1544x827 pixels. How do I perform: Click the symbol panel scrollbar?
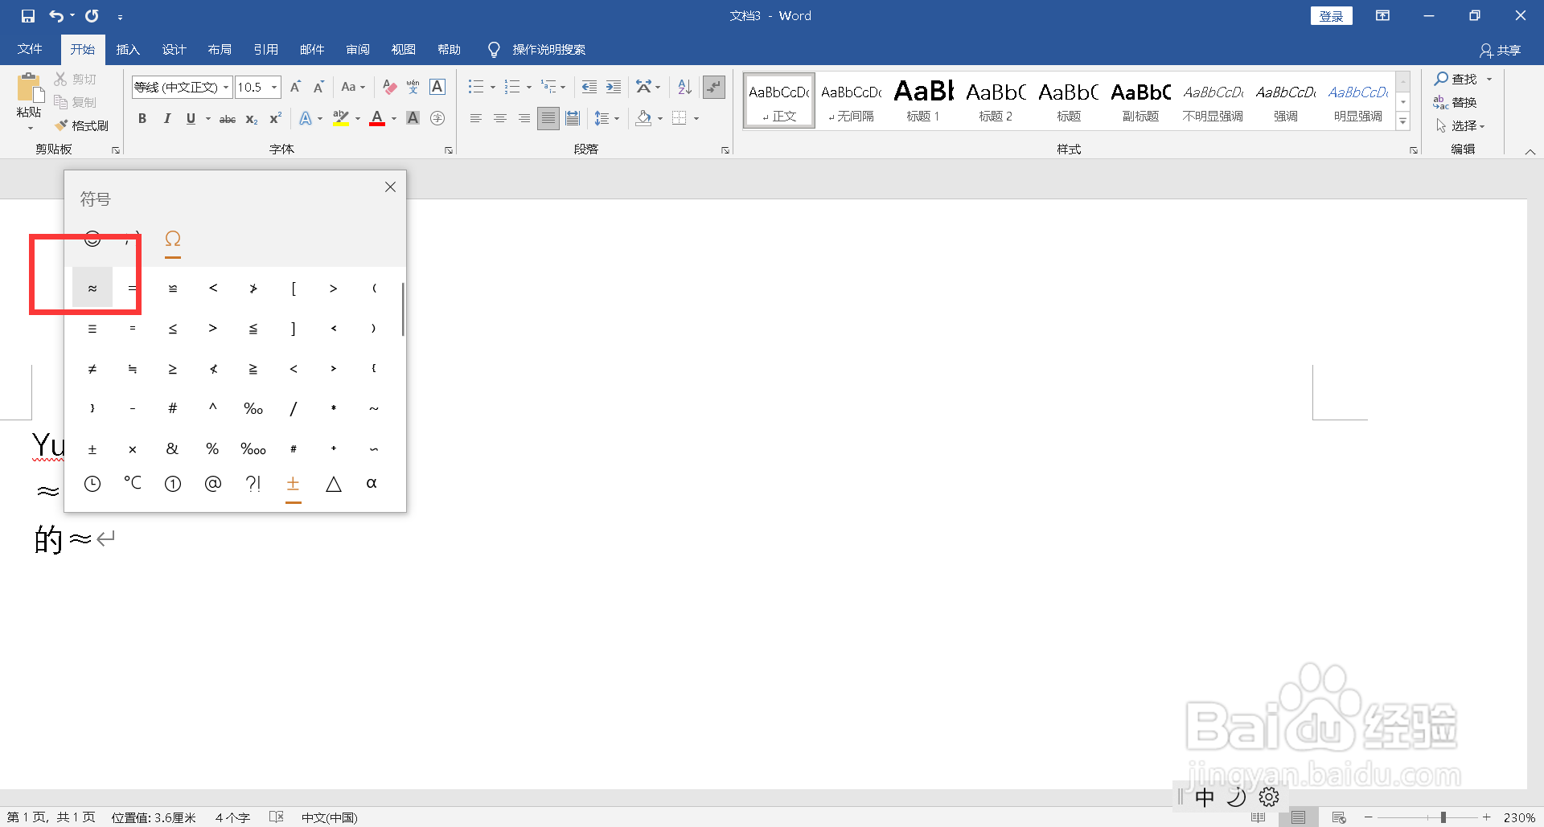pyautogui.click(x=402, y=309)
